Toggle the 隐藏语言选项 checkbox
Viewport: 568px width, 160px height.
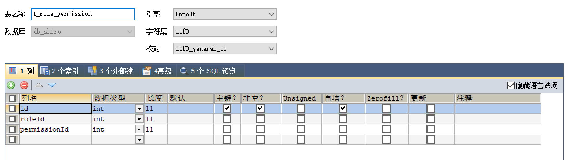pos(511,85)
